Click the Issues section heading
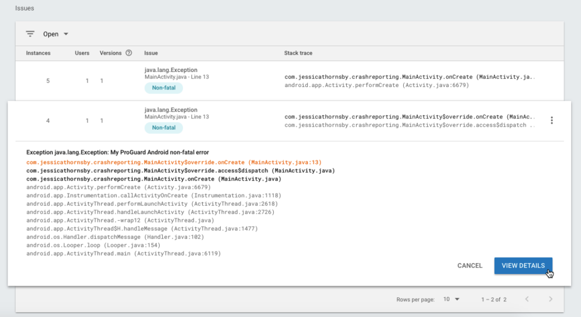 24,8
